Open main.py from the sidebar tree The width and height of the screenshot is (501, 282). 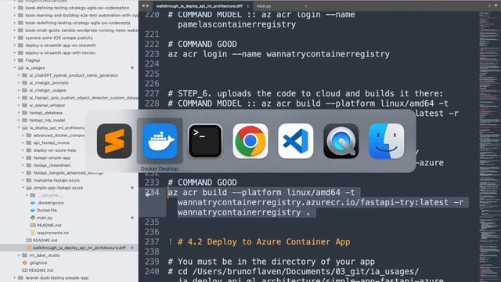(45, 218)
